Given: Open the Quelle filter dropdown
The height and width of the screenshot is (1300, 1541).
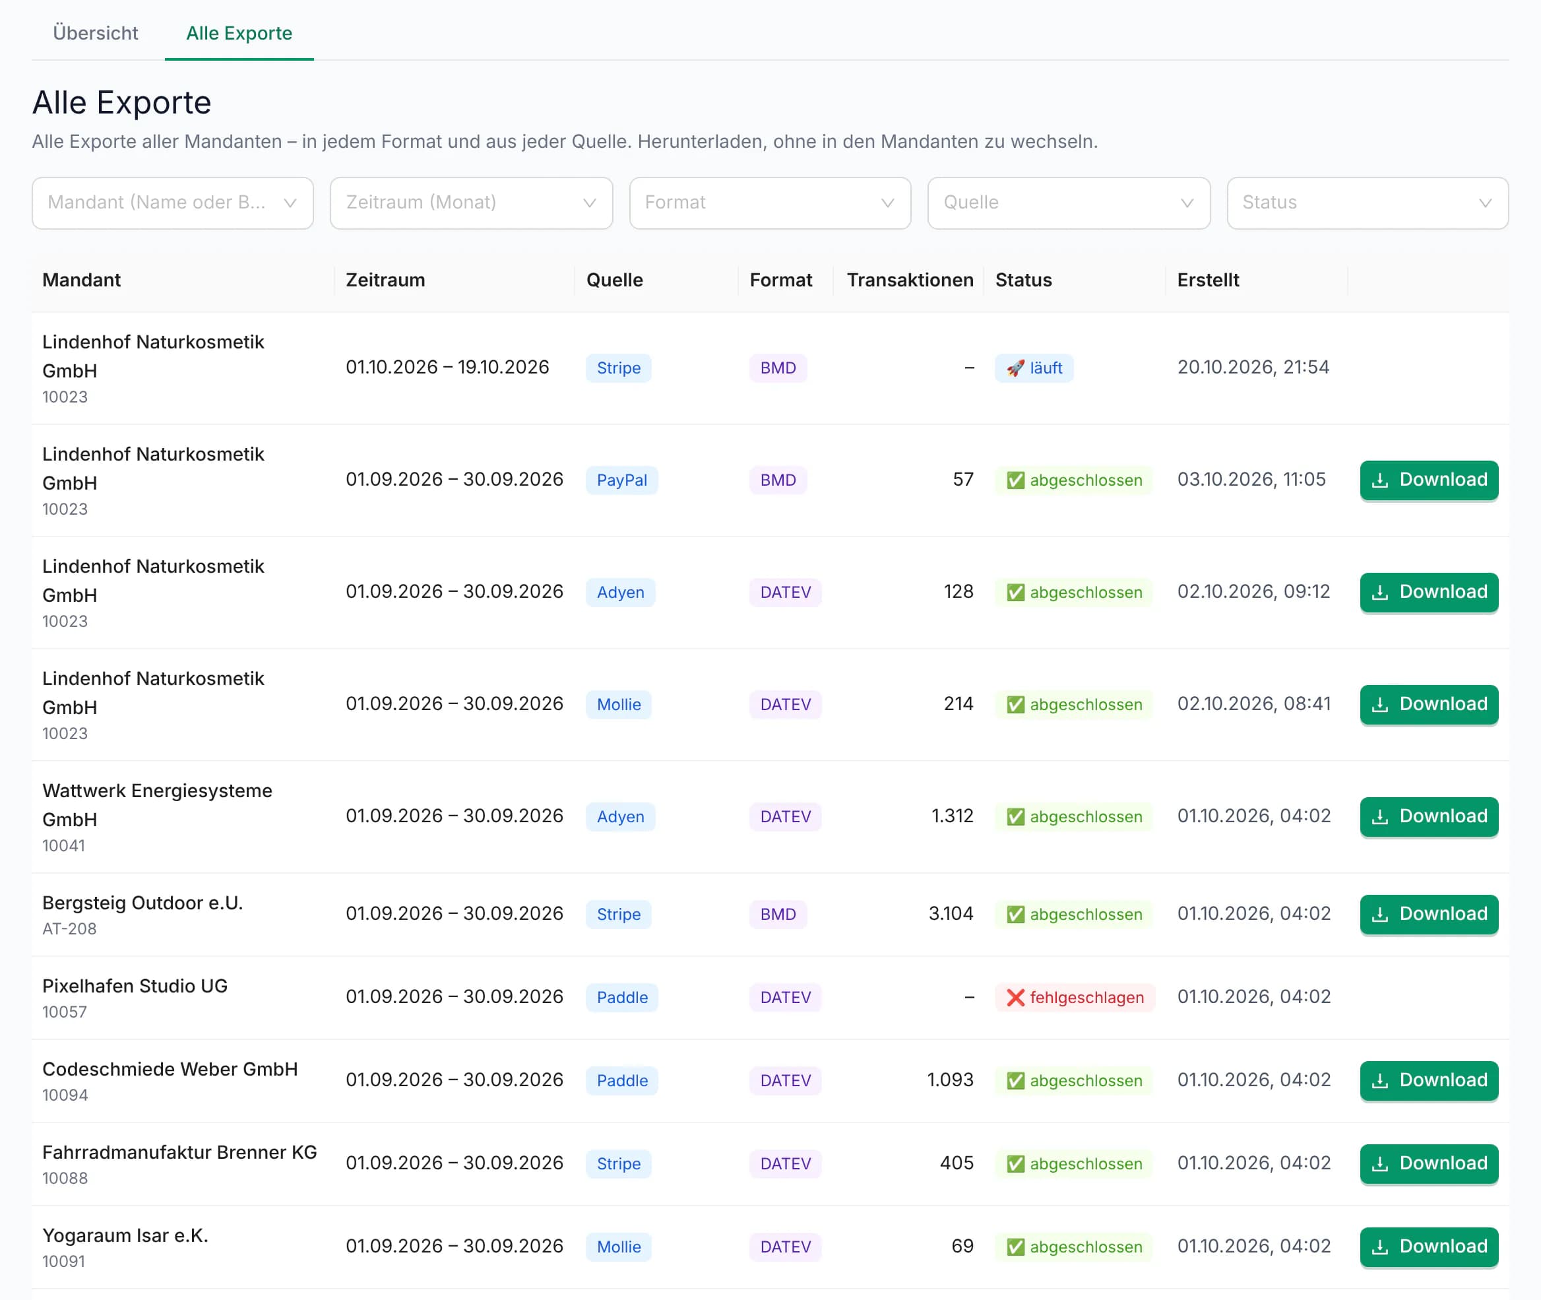Looking at the screenshot, I should (1068, 203).
